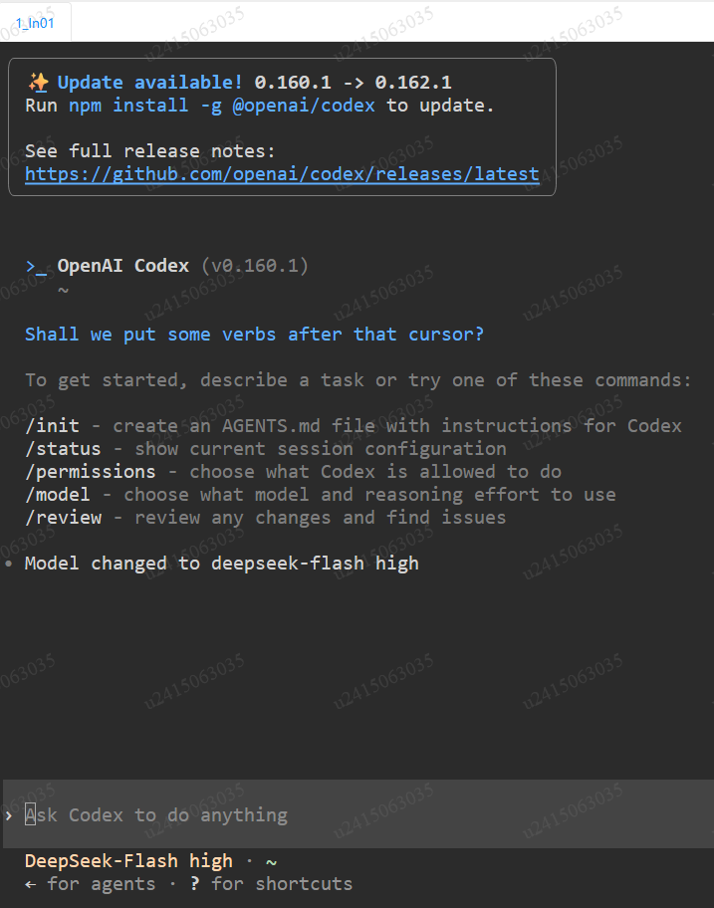
Task: Click the /init command line
Action: [x=354, y=426]
